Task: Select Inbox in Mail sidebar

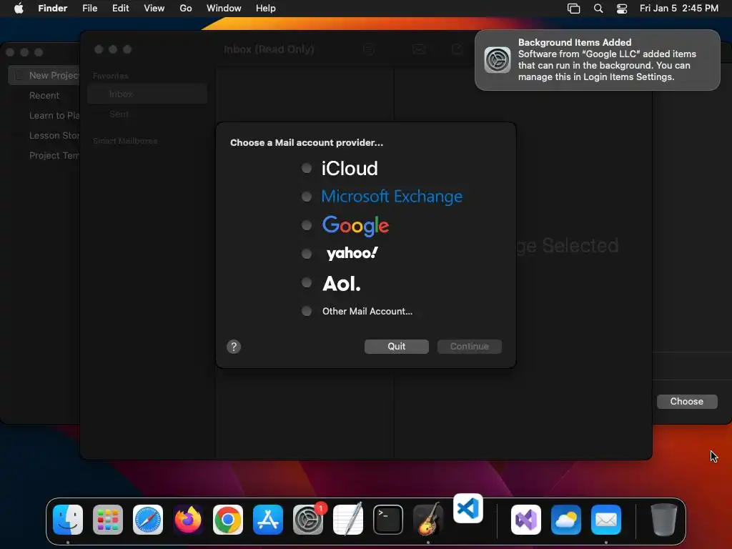Action: pyautogui.click(x=147, y=94)
